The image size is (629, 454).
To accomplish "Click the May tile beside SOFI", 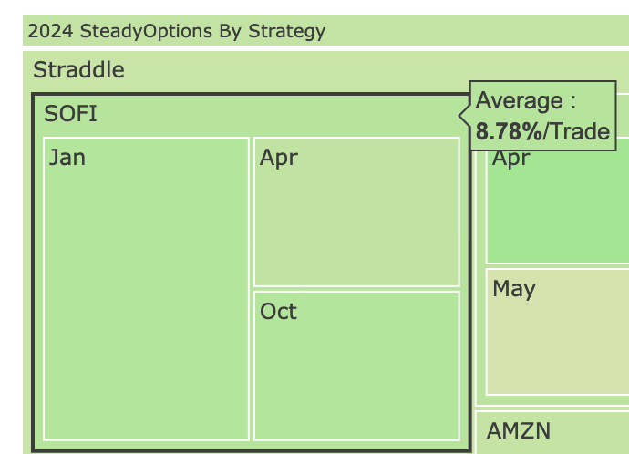I will [x=558, y=331].
